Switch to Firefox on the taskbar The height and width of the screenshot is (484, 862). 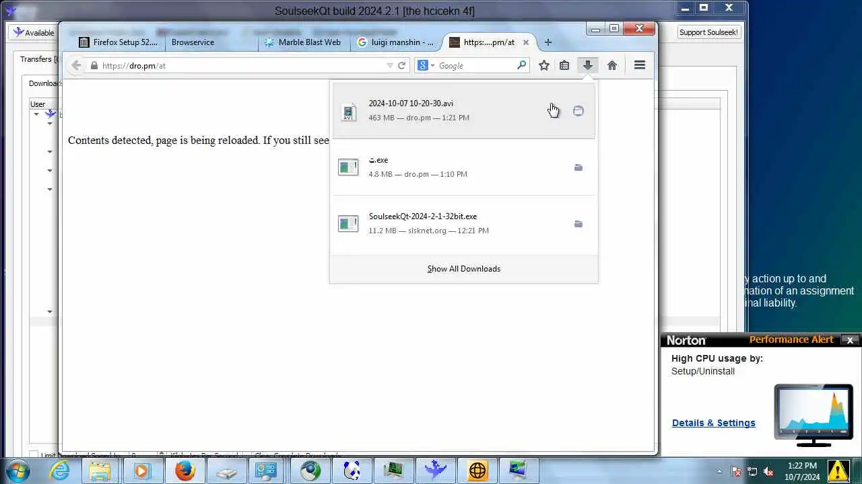pos(185,471)
